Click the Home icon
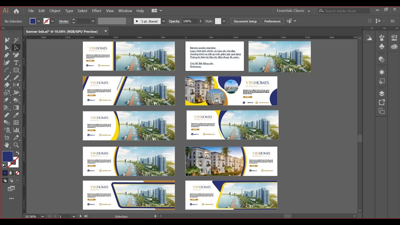The height and width of the screenshot is (225, 400). click(x=16, y=11)
